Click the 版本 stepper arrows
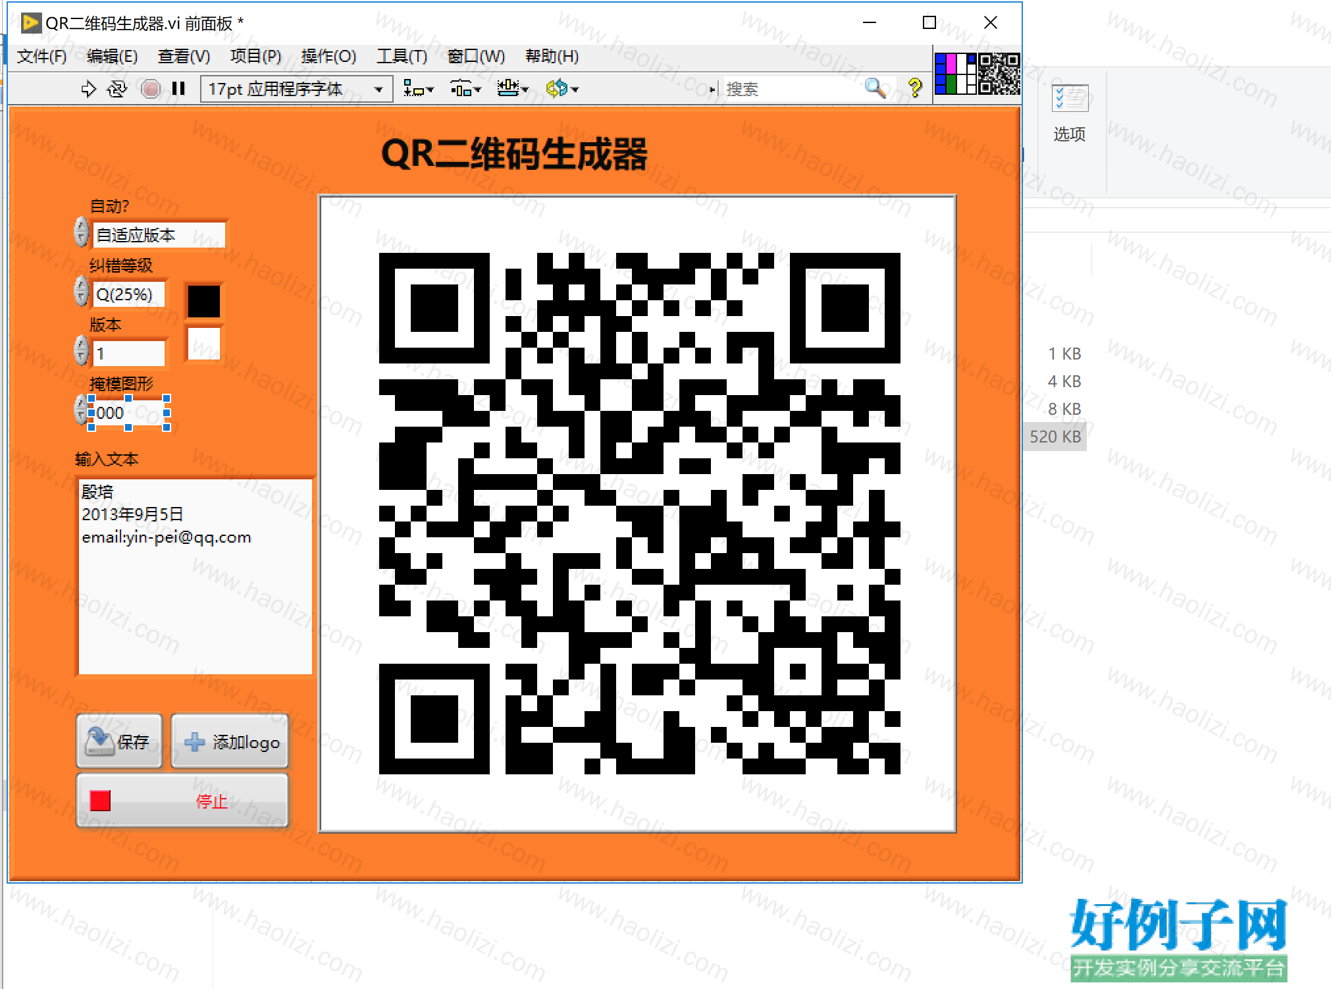This screenshot has width=1331, height=989. (x=81, y=350)
